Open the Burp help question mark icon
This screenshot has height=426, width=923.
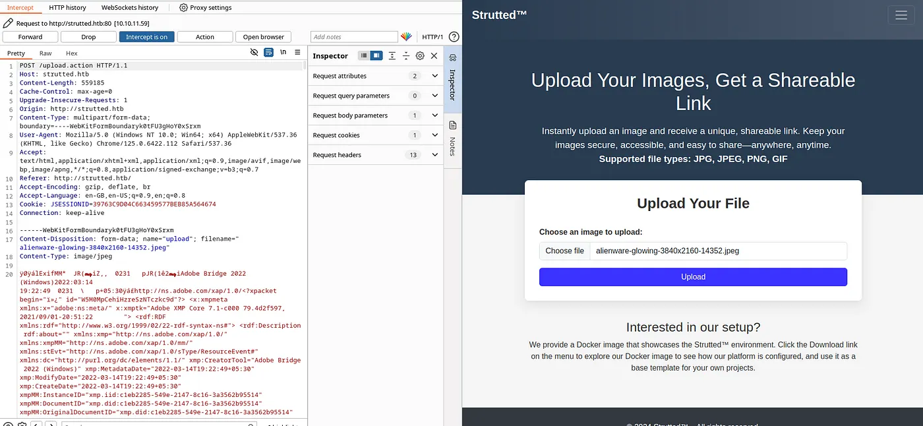click(454, 37)
